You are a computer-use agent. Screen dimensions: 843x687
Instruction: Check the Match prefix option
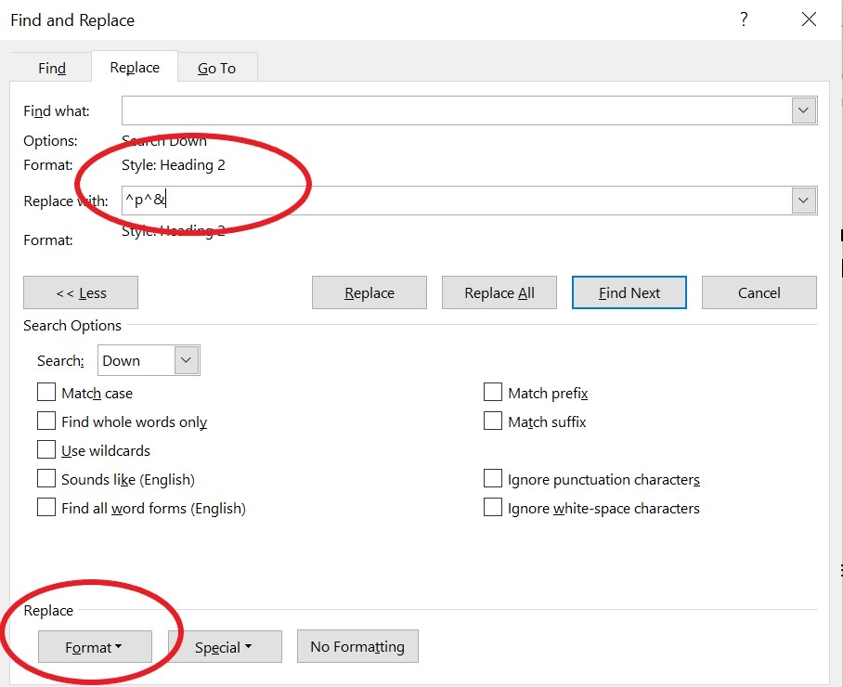coord(492,392)
